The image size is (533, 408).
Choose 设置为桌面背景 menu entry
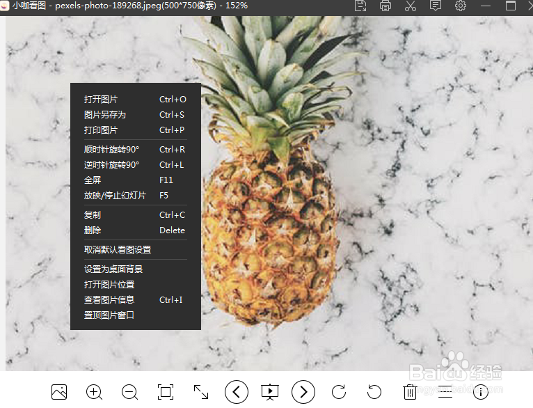(x=136, y=269)
